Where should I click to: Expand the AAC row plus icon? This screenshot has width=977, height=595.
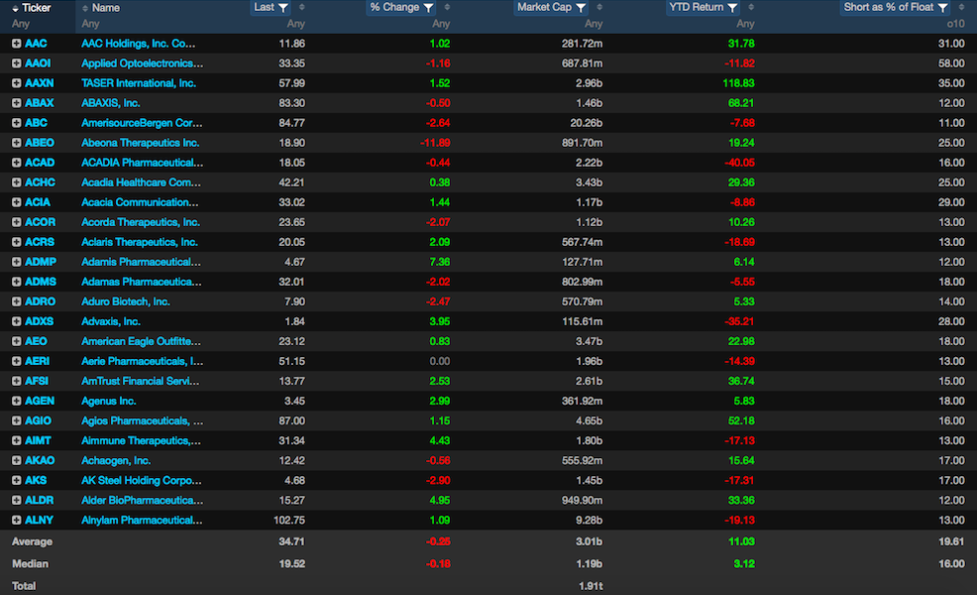point(16,44)
